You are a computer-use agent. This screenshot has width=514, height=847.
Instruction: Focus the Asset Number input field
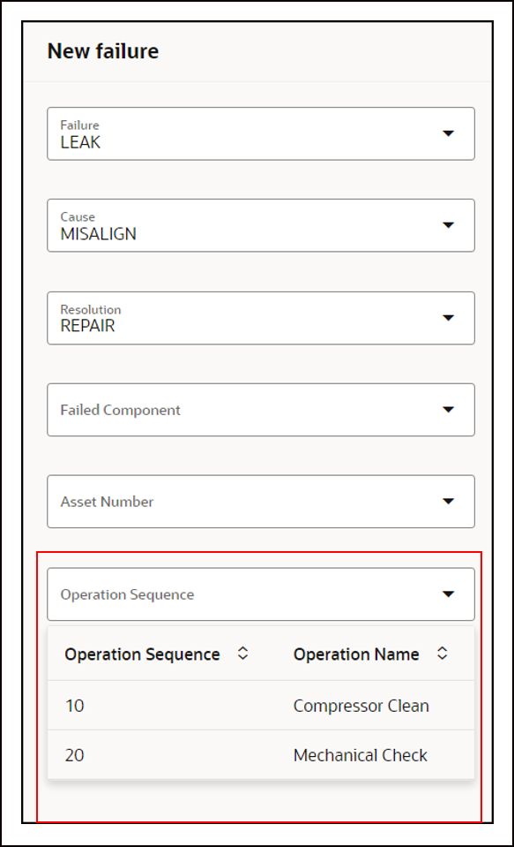(261, 502)
